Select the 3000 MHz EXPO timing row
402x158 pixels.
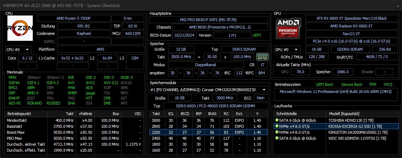point(209,120)
